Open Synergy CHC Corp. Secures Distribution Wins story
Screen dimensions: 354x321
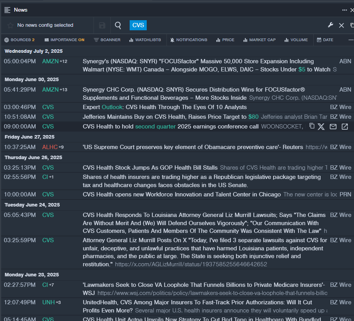coord(194,94)
